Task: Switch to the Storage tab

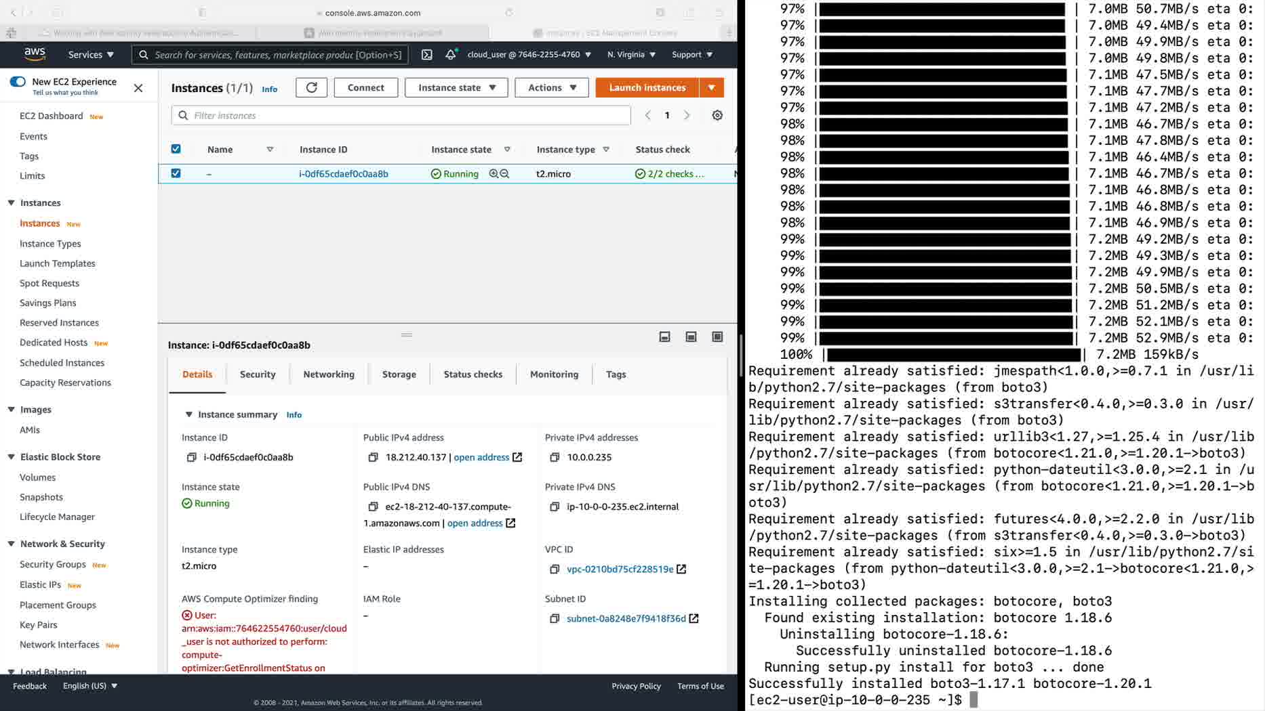Action: (399, 374)
